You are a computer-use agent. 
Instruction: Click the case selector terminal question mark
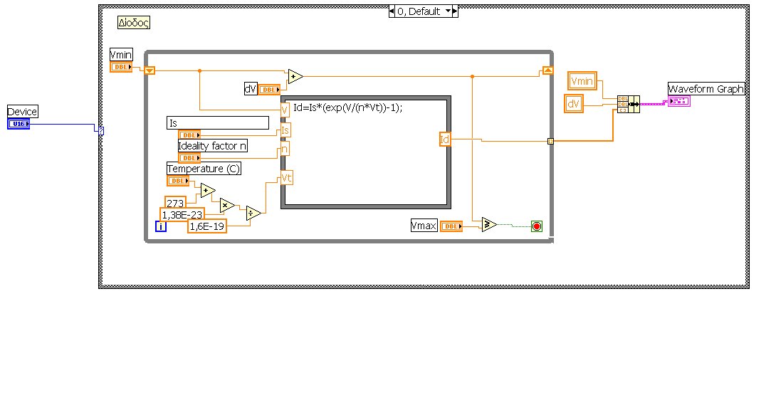[101, 131]
